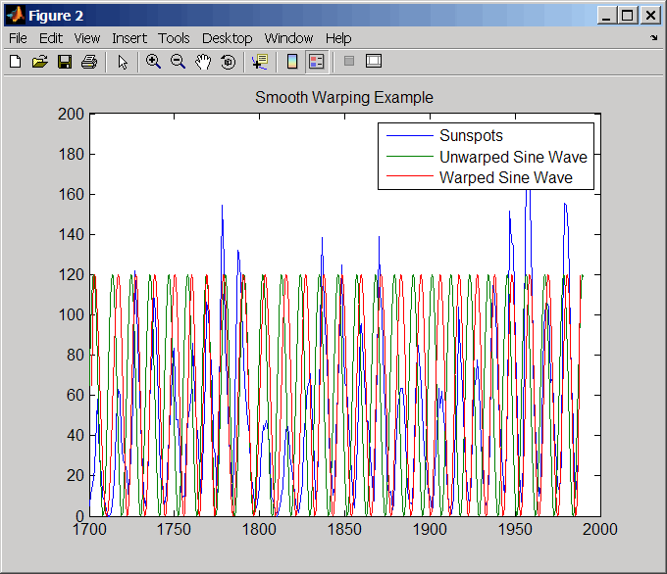Print the figure with the printer icon
667x574 pixels.
(x=89, y=62)
